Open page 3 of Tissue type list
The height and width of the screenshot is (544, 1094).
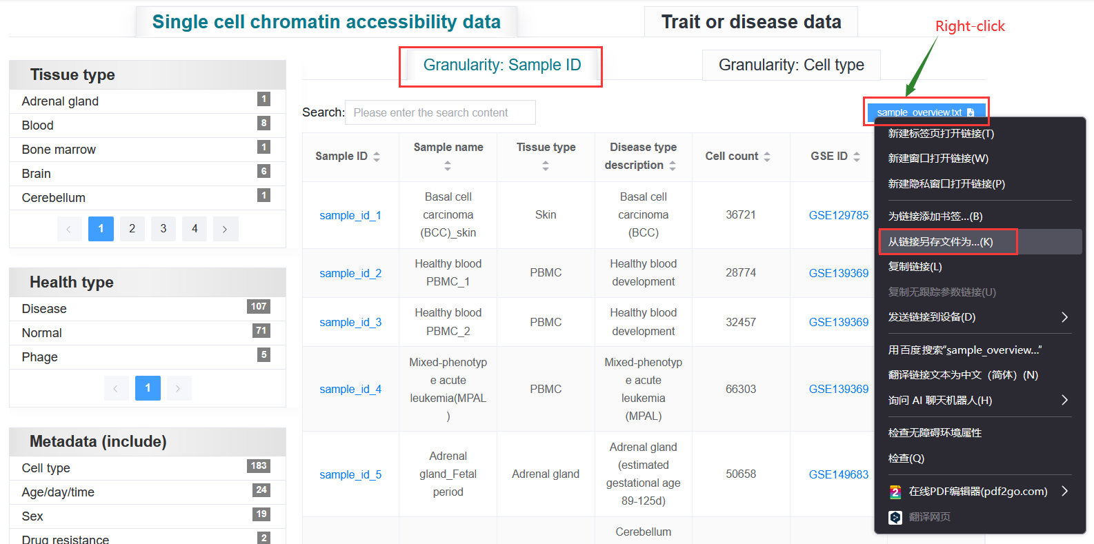pyautogui.click(x=163, y=229)
